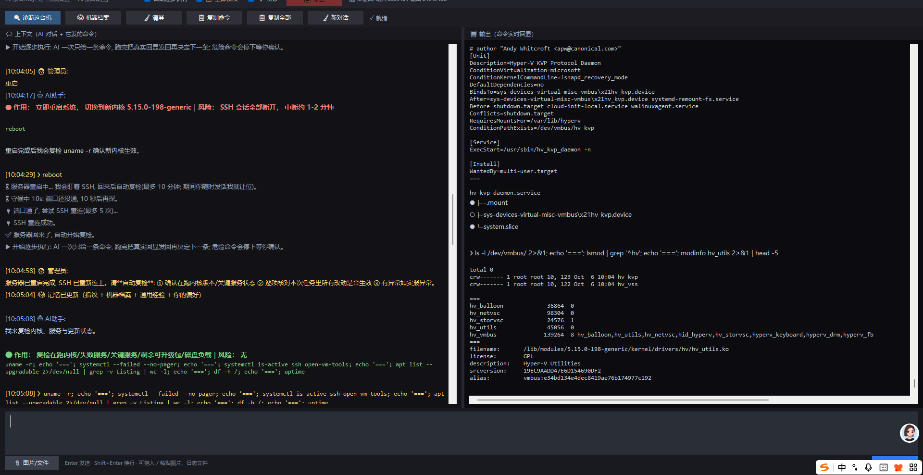923x475 pixels.
Task: Expand the 开始逐步执行 triangle after 自动开始复检
Action: point(8,247)
